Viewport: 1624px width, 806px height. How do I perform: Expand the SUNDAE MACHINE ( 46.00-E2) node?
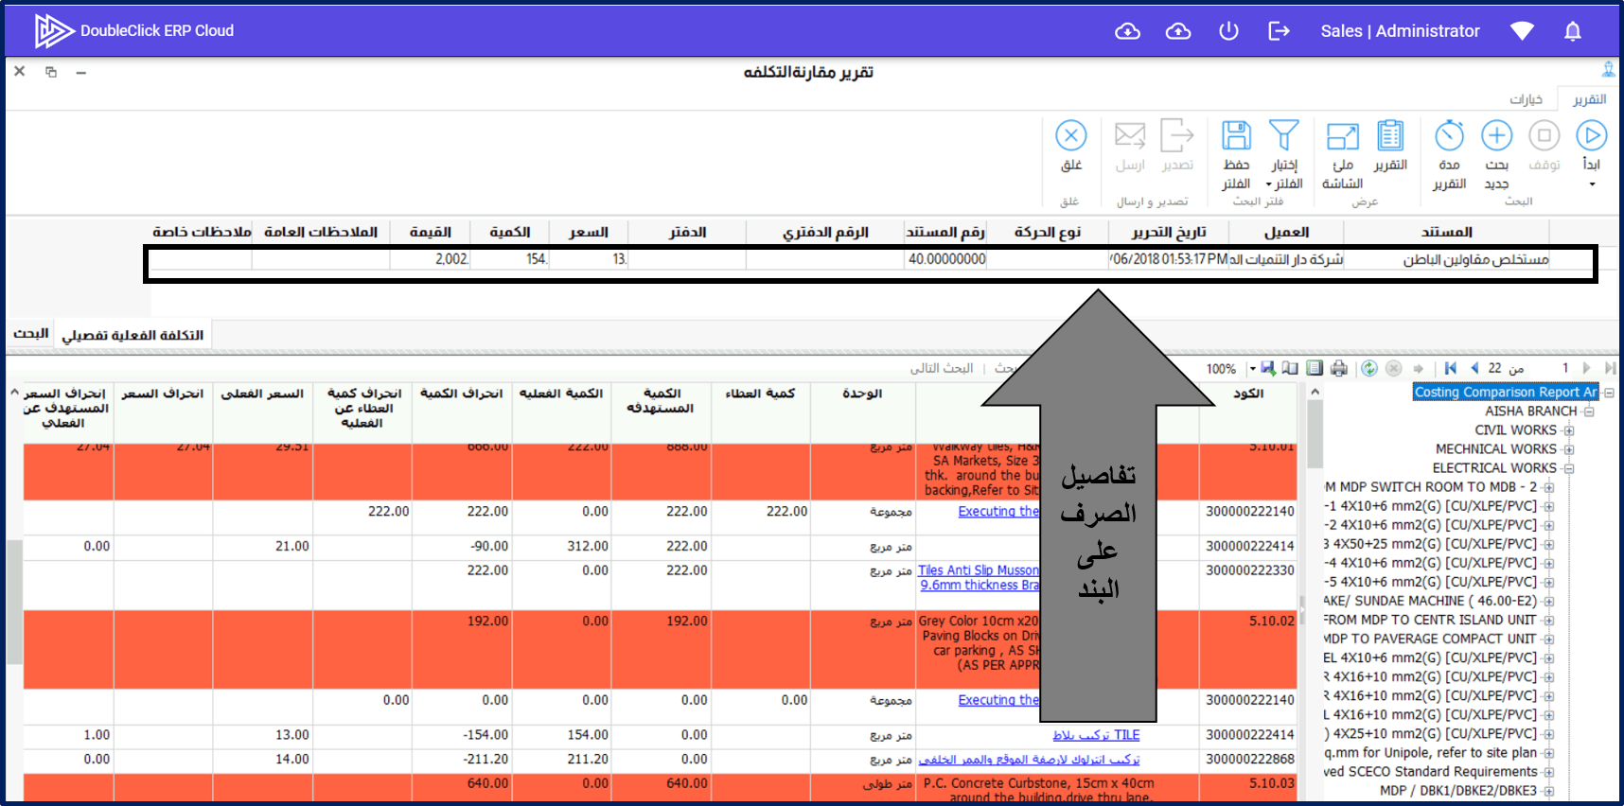[1548, 602]
